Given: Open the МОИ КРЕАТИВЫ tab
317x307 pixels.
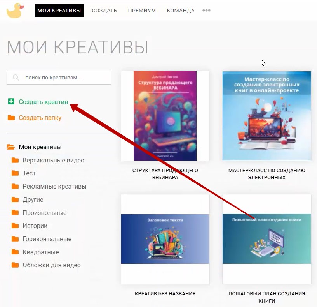Looking at the screenshot, I should 59,11.
